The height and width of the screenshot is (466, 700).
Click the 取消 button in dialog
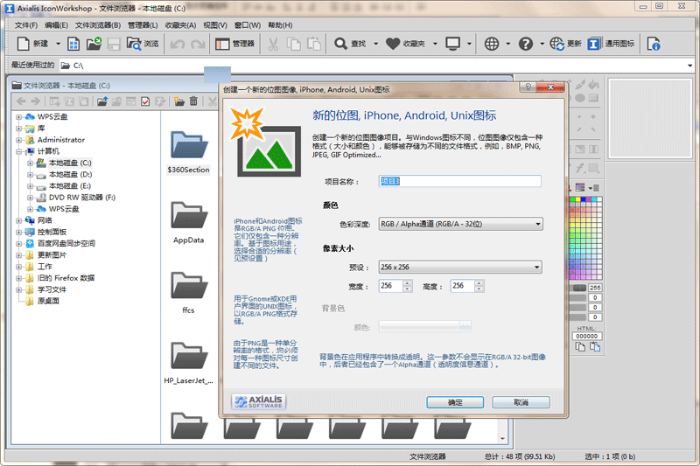521,402
